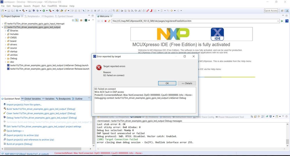Viewport: 290px width, 156px height.
Task: Click the Console vertical scrollbar thumb
Action: coord(287,141)
